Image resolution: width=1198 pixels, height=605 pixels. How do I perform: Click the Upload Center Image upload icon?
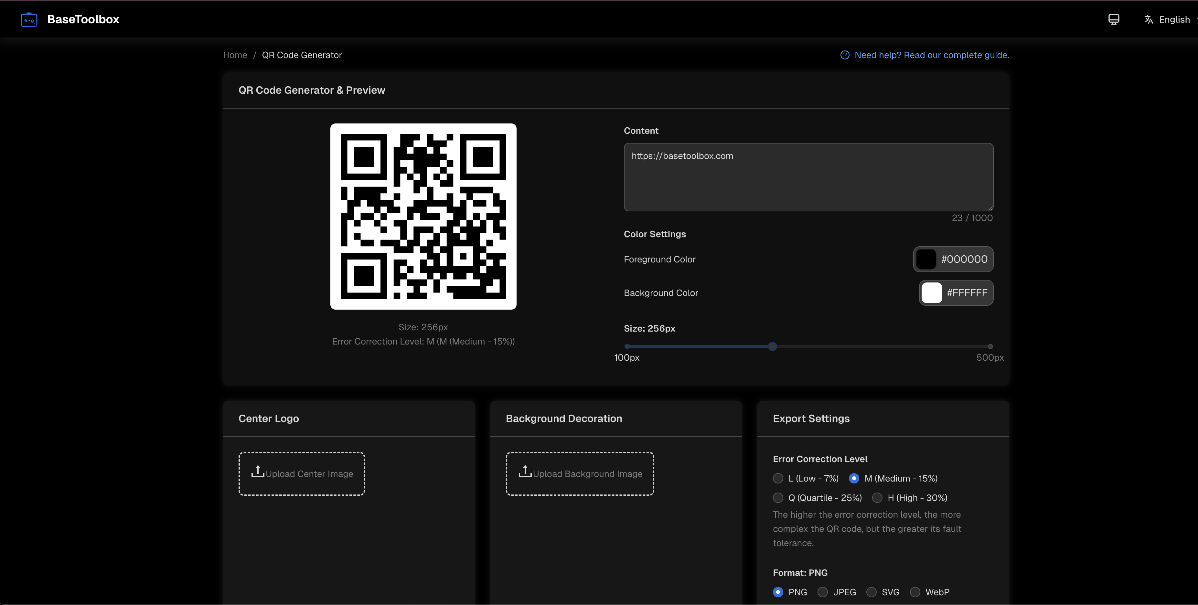click(x=258, y=472)
